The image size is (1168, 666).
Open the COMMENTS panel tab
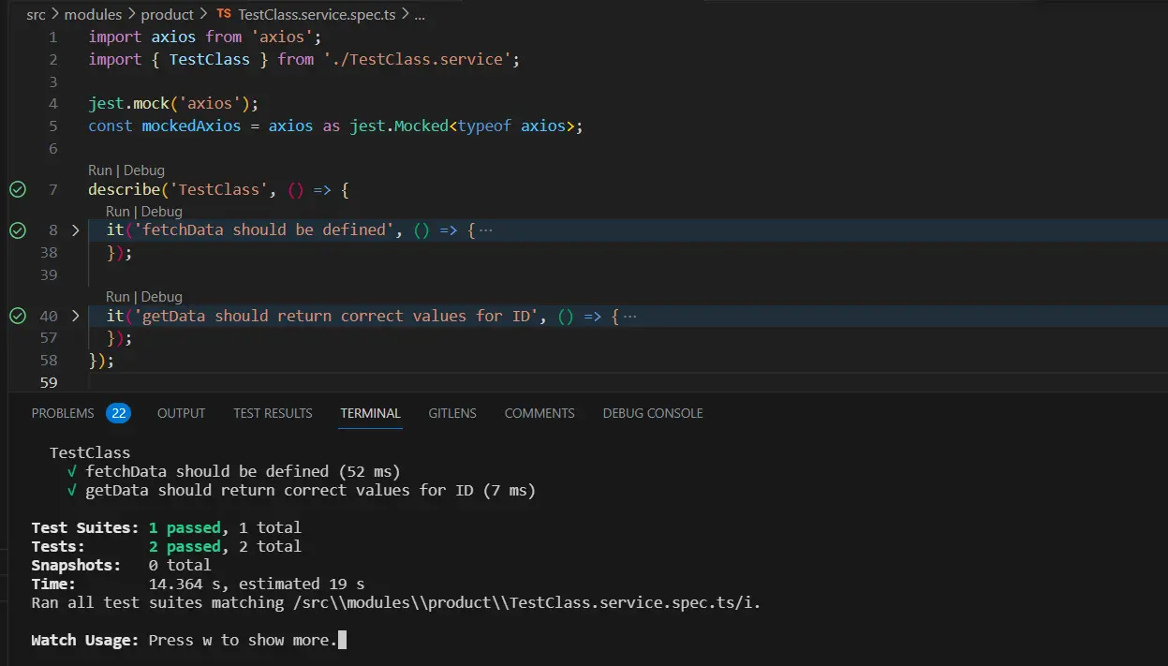coord(539,413)
